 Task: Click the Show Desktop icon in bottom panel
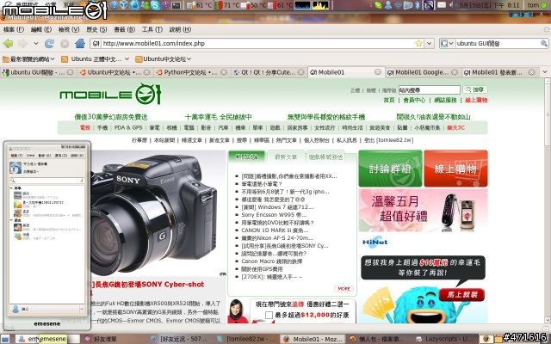coord(5,339)
